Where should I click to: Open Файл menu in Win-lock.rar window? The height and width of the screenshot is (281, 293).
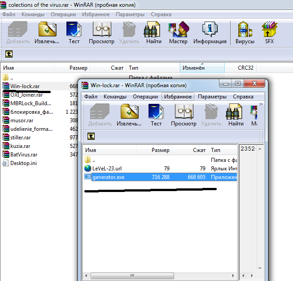91,97
